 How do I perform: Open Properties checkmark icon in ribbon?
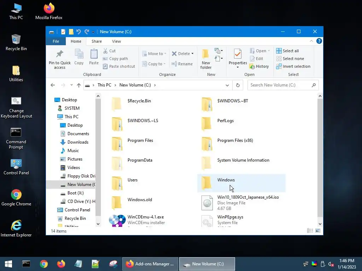[238, 54]
